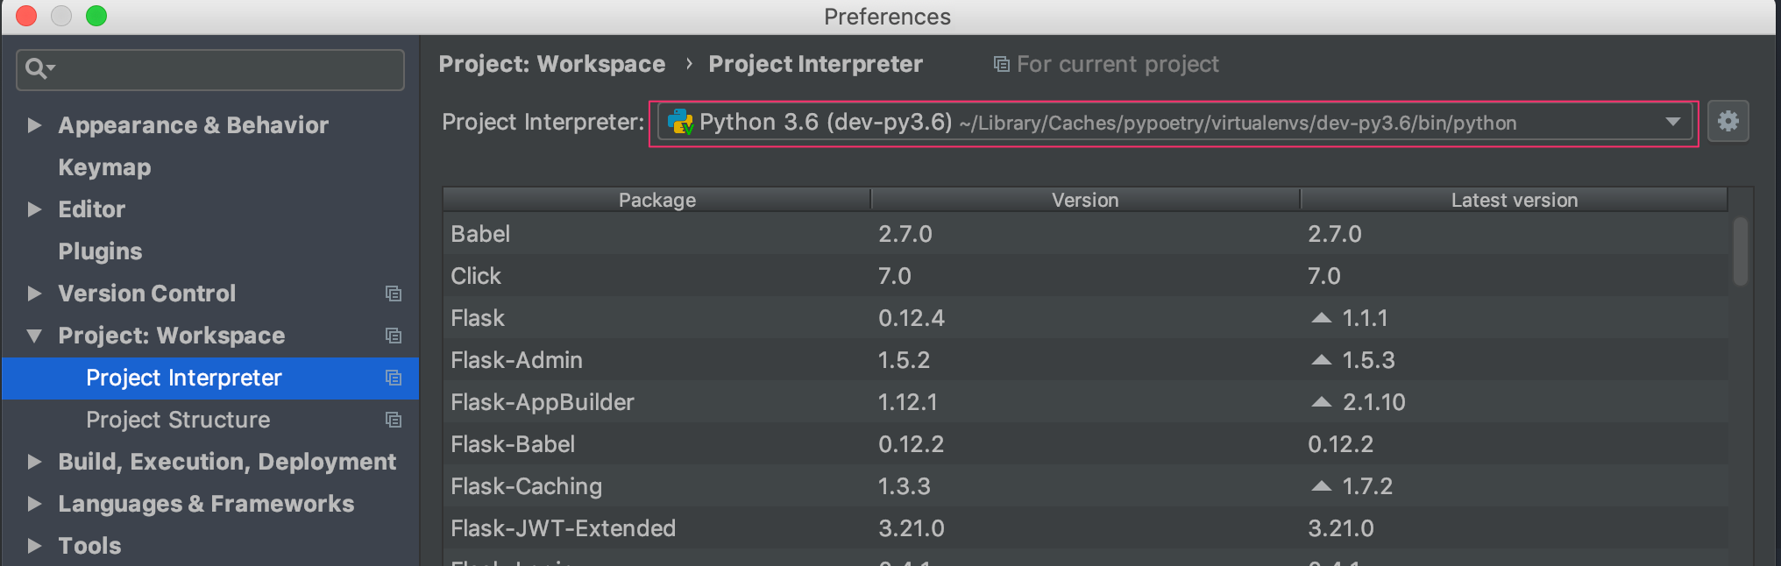
Task: Sort by the Version column header
Action: pos(1085,200)
